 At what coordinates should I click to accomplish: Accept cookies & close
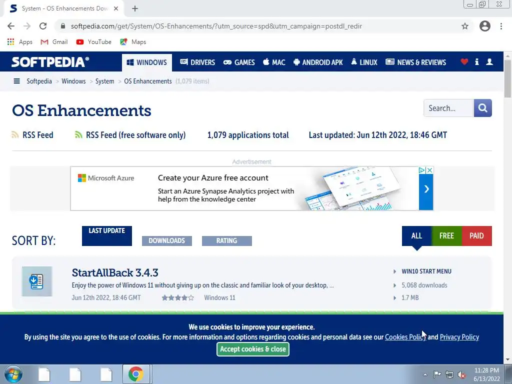point(253,349)
